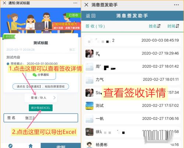
Task: Click the 杨勇彬 signer name
Action: coord(102,145)
